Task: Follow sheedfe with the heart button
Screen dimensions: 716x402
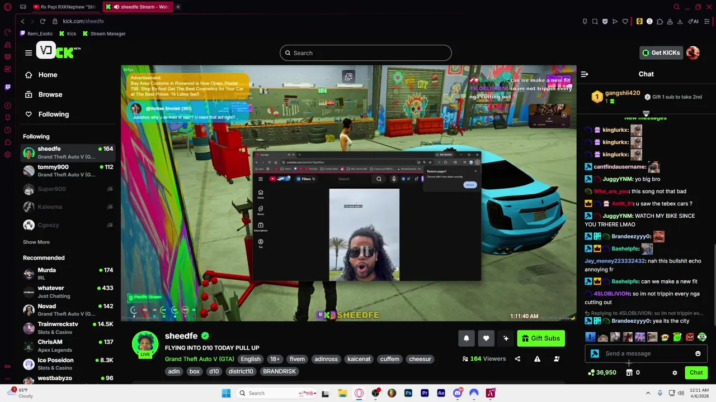Action: 486,338
